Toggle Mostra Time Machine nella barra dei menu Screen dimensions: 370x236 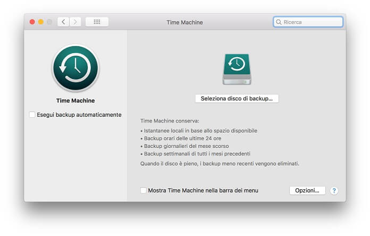pyautogui.click(x=144, y=190)
